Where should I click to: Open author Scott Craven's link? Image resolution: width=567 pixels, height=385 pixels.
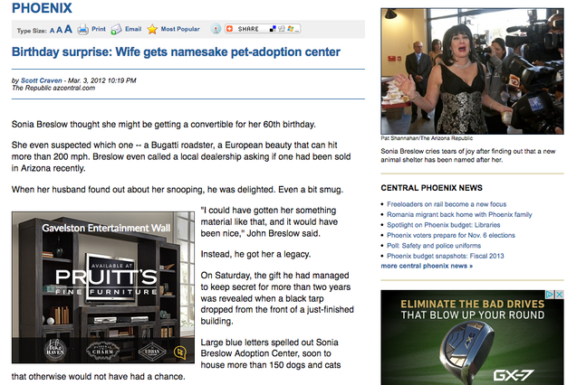point(42,80)
